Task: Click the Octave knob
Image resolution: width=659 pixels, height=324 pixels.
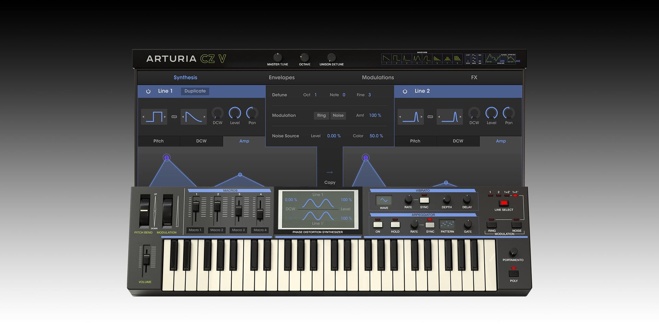Action: pos(304,57)
